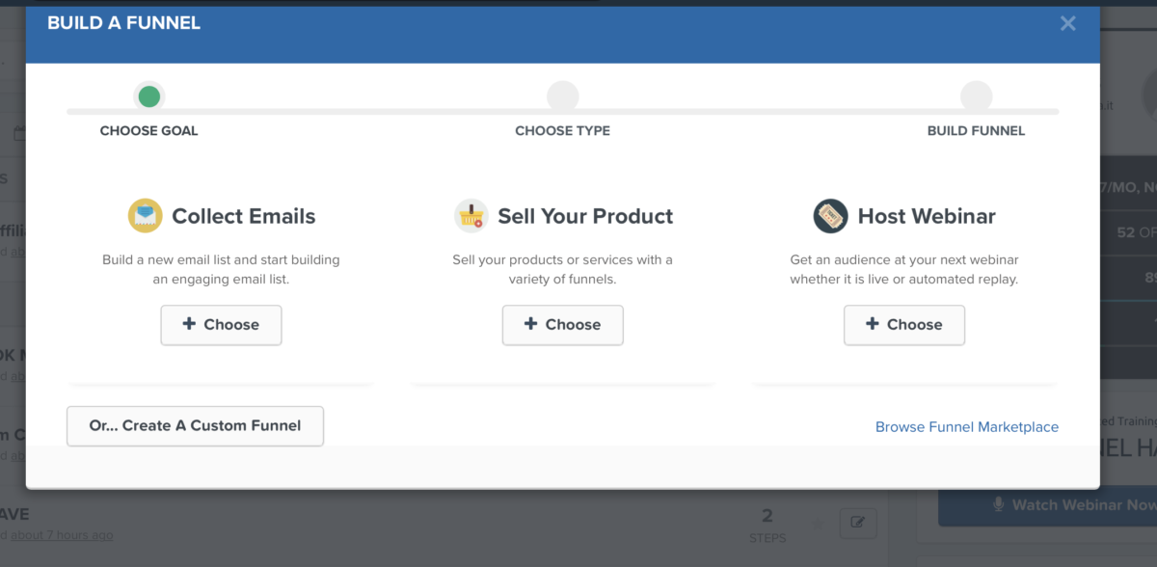Click Or... Create A Custom Funnel
Screen dimensions: 1157x567
point(195,425)
